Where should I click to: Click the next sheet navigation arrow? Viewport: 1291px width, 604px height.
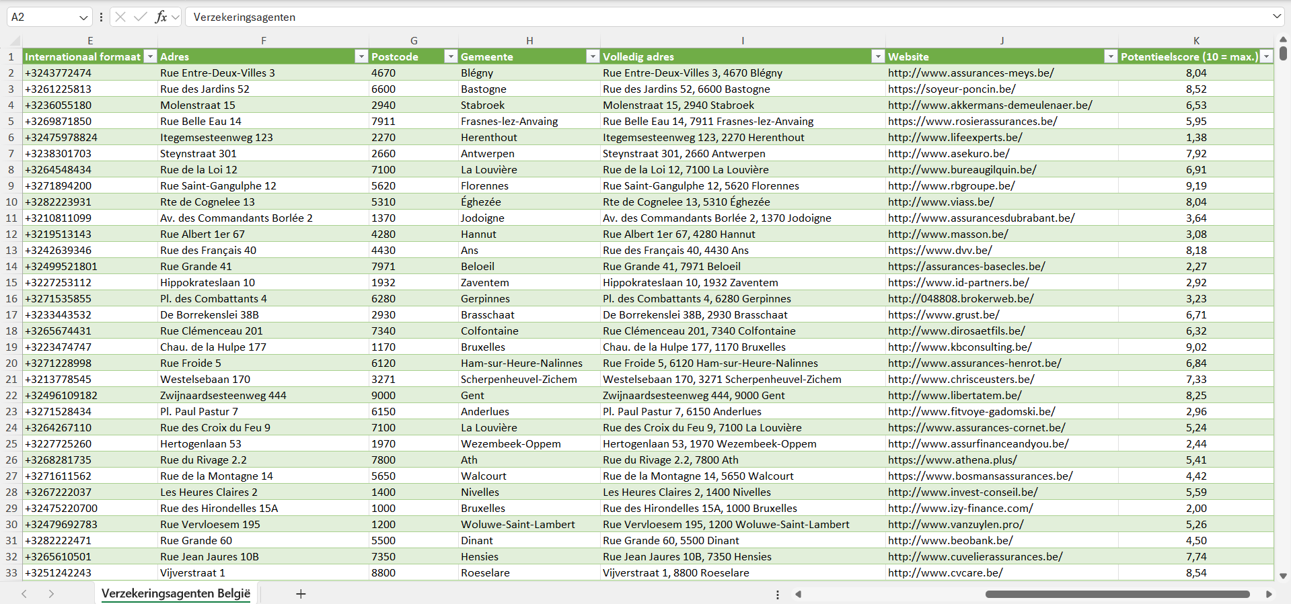(51, 594)
